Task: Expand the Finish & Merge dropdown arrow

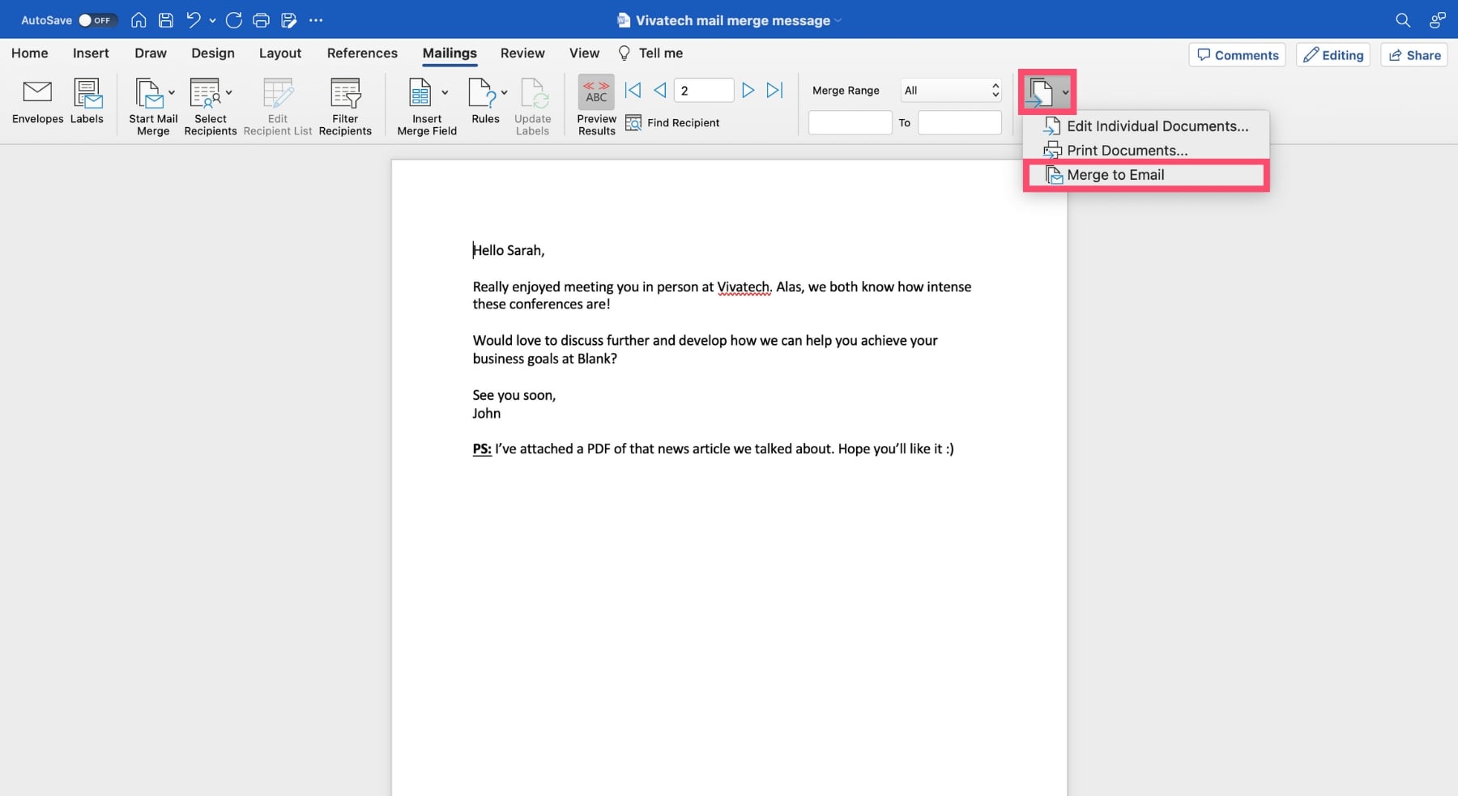Action: 1065,93
